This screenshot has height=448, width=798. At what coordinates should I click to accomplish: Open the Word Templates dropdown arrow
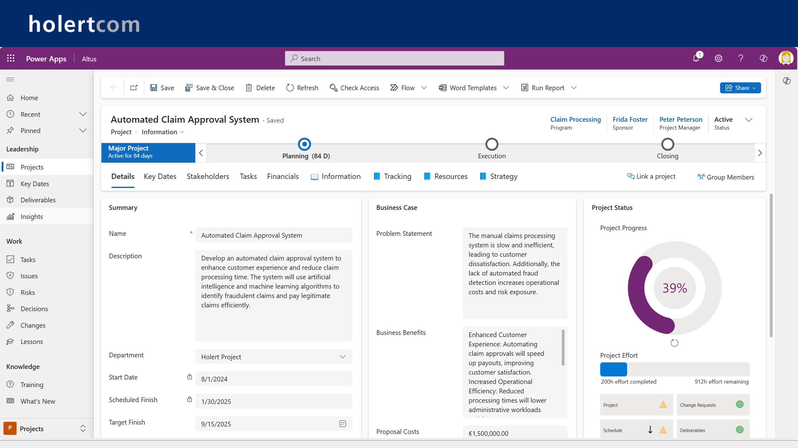point(506,88)
